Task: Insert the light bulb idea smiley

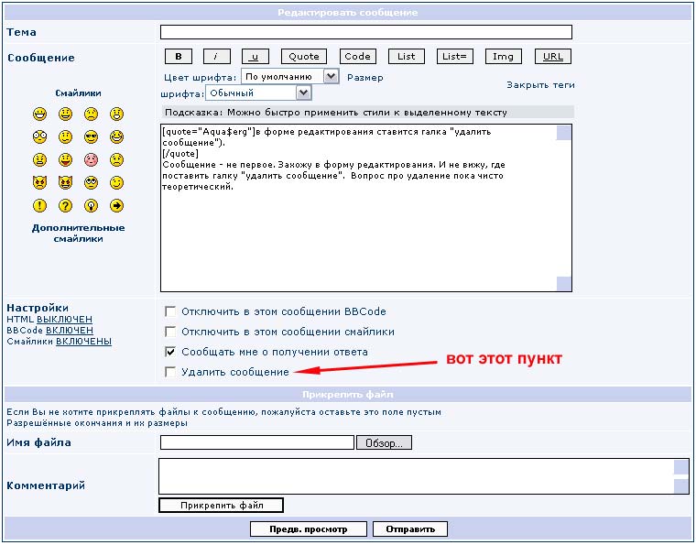Action: pos(91,205)
